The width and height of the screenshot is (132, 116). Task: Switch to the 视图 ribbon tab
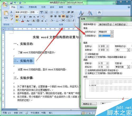[x=69, y=7]
